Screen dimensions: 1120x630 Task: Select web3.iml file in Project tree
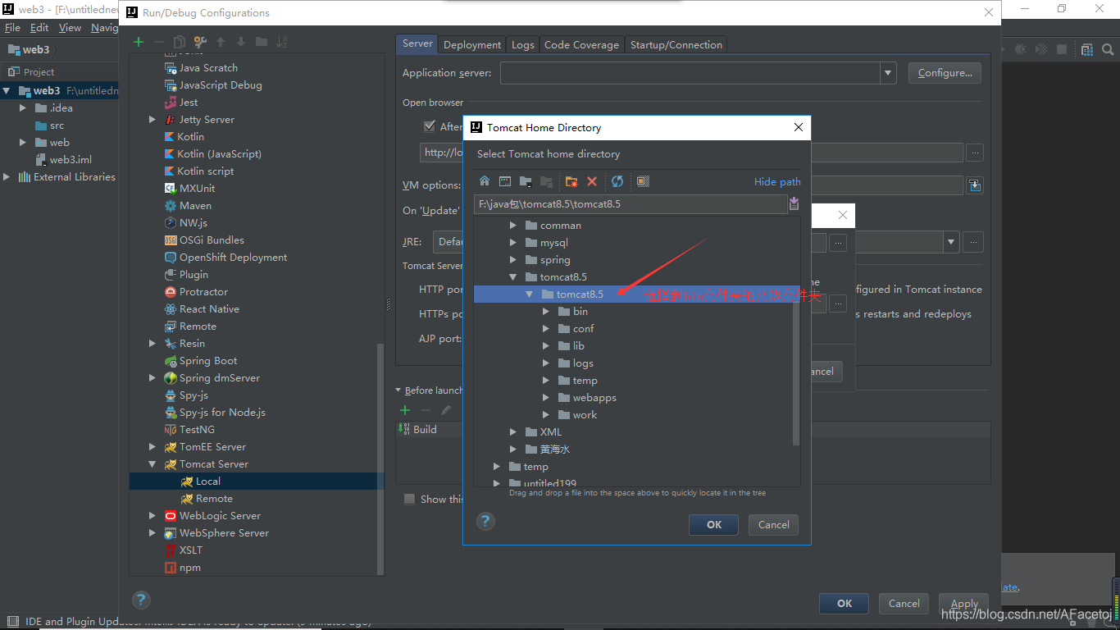tap(71, 160)
